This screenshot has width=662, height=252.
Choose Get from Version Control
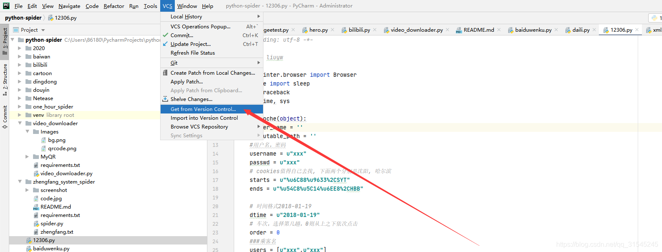click(x=212, y=109)
